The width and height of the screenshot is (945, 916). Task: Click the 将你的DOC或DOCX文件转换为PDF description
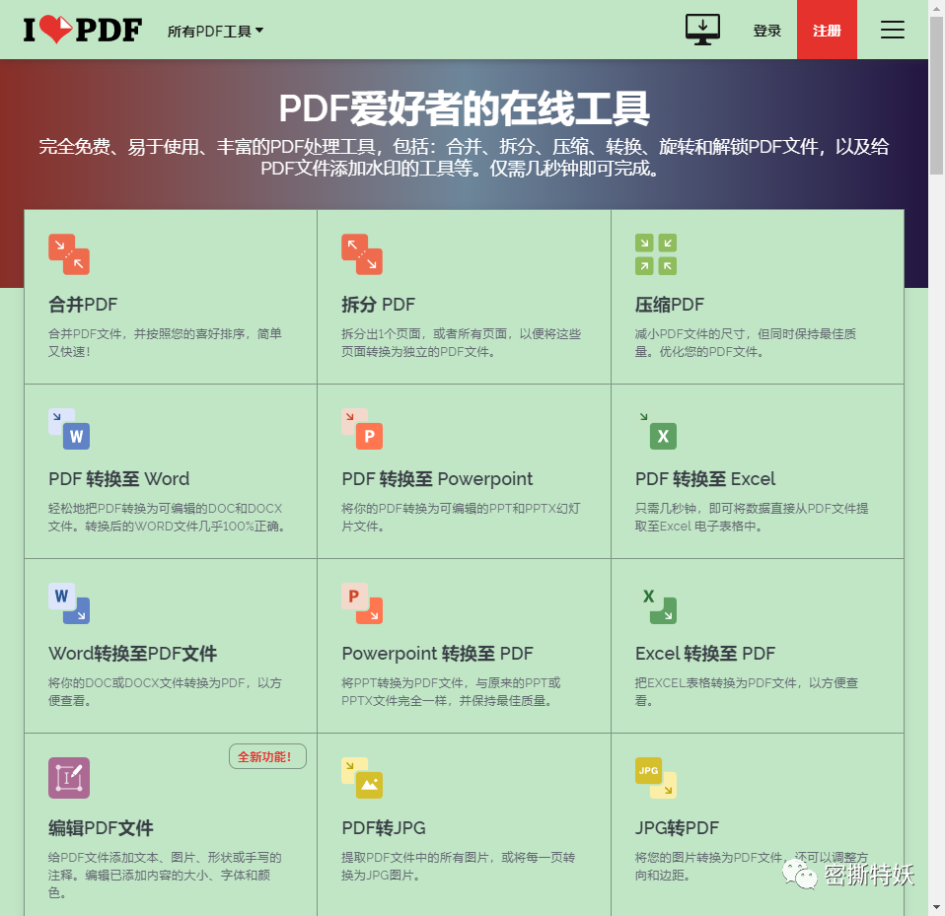tap(165, 692)
